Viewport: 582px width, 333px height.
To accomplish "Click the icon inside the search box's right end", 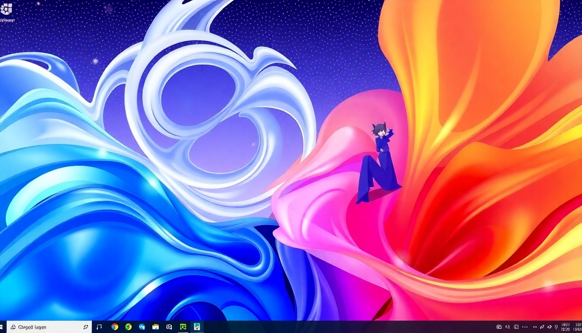I will 85,327.
